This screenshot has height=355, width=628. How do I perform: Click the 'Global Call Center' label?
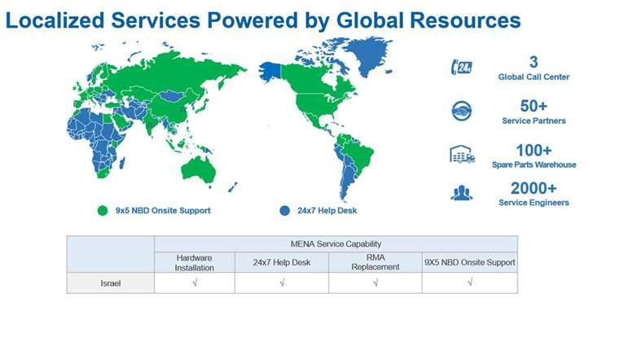(534, 77)
